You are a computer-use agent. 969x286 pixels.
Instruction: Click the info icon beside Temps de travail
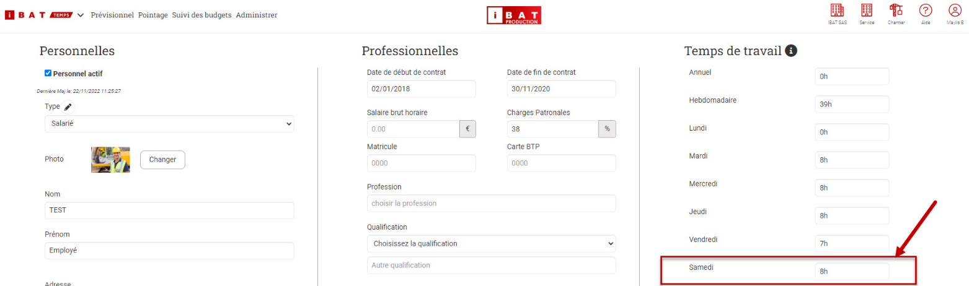coord(790,51)
